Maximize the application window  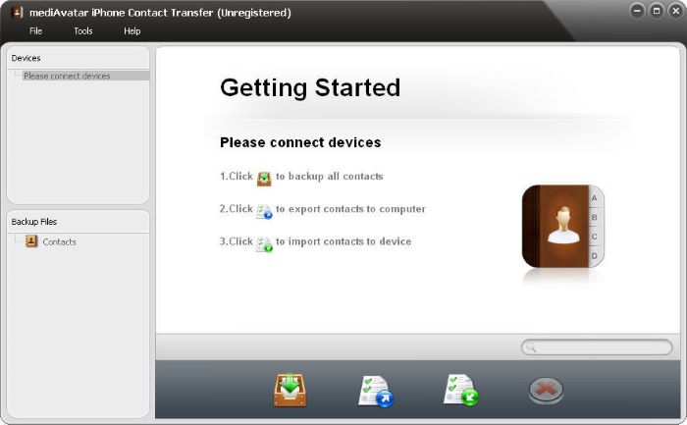(657, 11)
